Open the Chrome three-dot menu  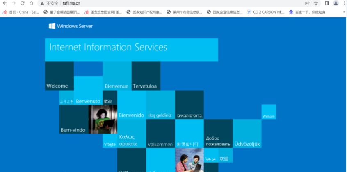pyautogui.click(x=344, y=3)
